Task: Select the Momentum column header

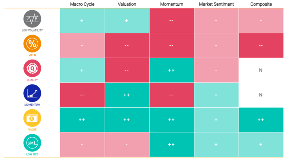Action: point(172,4)
